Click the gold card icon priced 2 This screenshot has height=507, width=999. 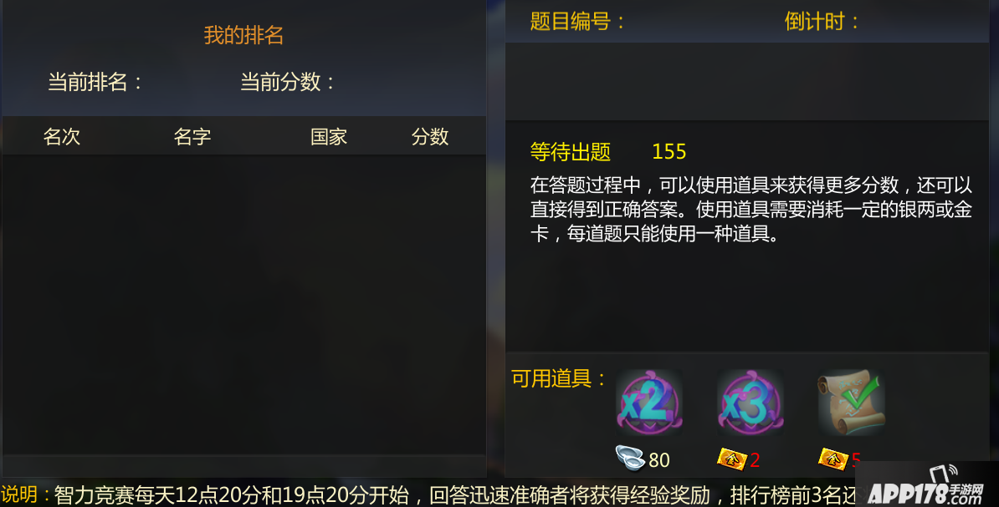pos(730,458)
